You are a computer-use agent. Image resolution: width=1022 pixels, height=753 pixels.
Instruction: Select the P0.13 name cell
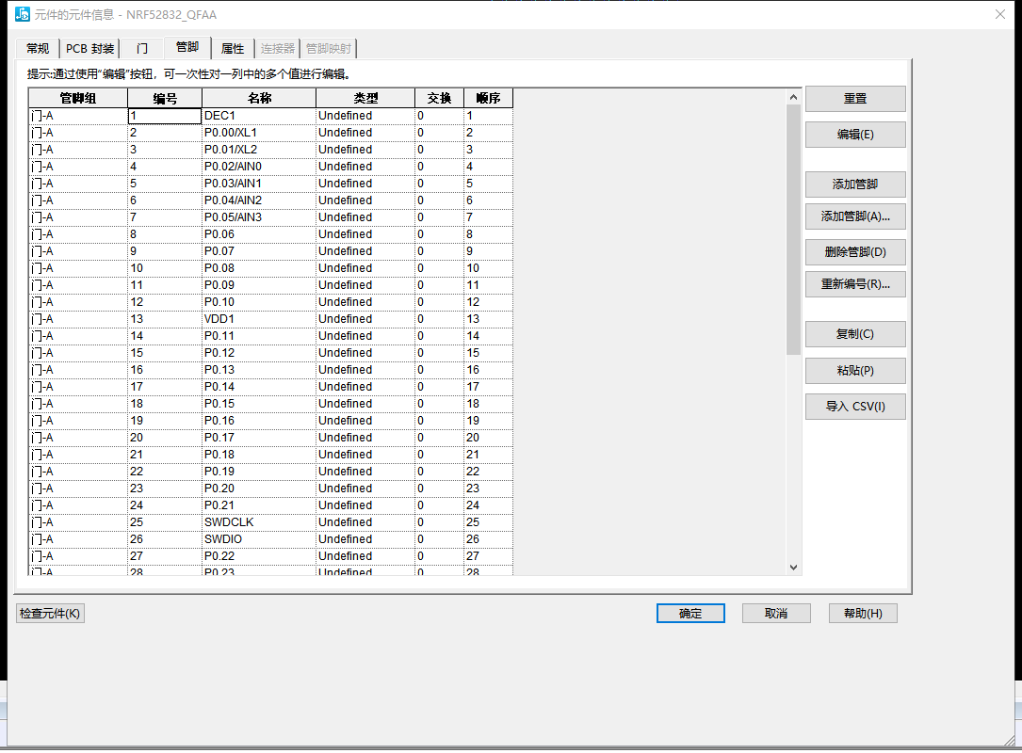[x=259, y=370]
